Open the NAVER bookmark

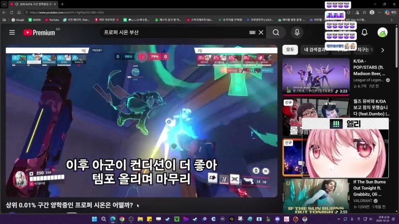coord(35,20)
